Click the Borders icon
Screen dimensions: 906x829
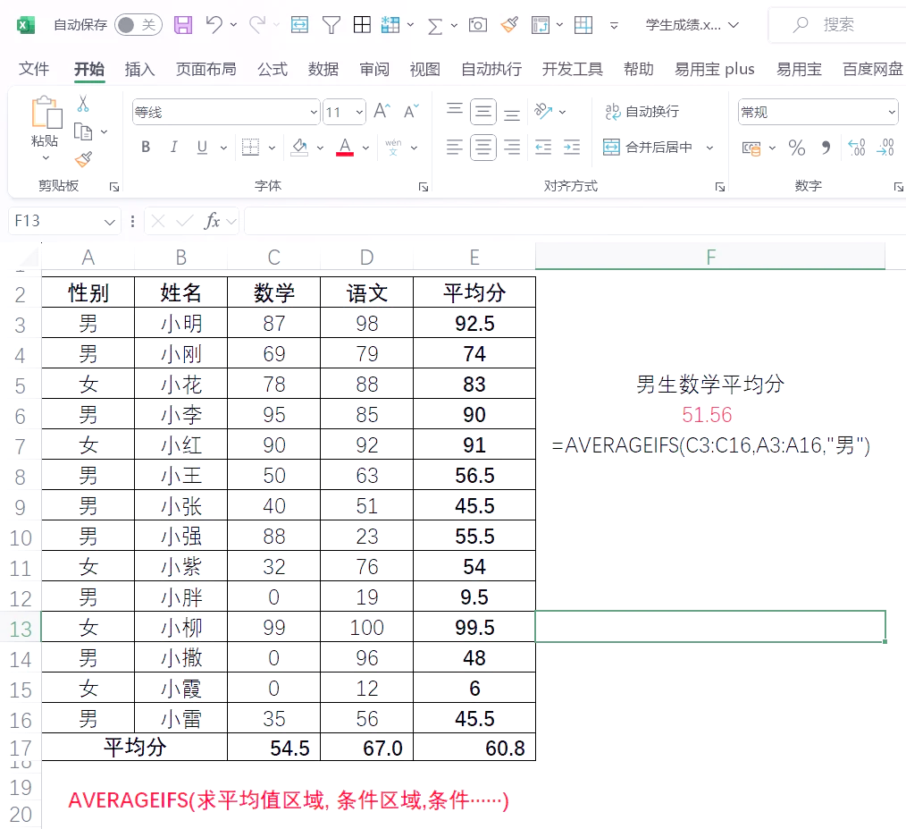(x=250, y=147)
